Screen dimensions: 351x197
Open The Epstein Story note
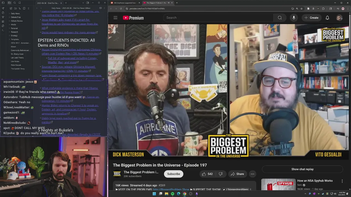pyautogui.click(x=18, y=69)
